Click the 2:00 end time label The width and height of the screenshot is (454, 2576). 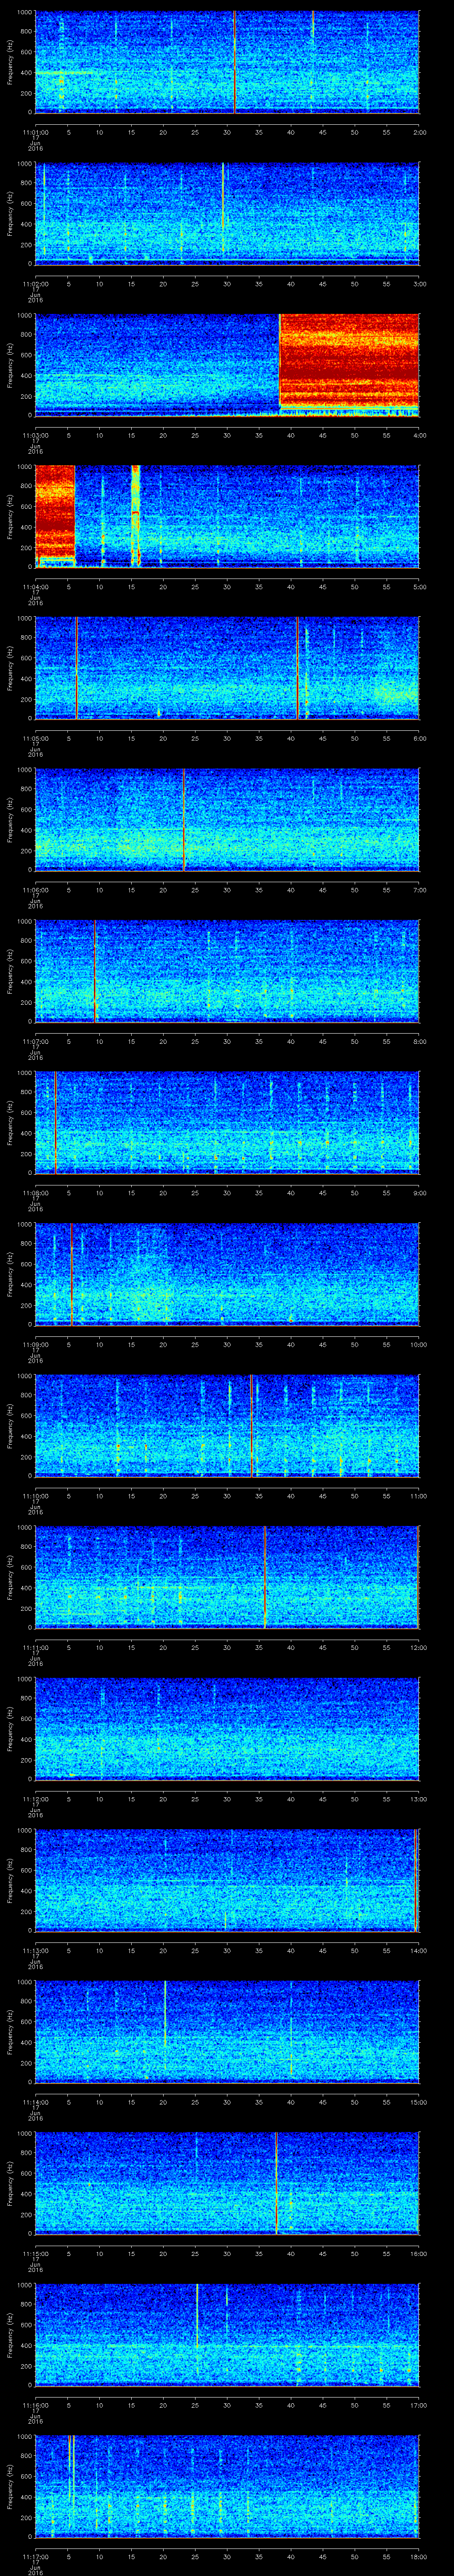point(419,132)
